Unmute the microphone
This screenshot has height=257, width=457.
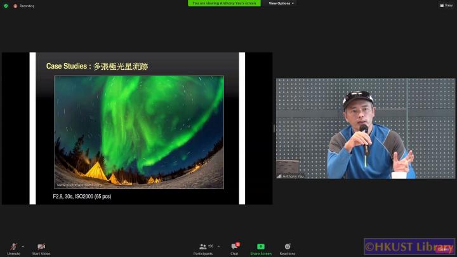[13, 247]
